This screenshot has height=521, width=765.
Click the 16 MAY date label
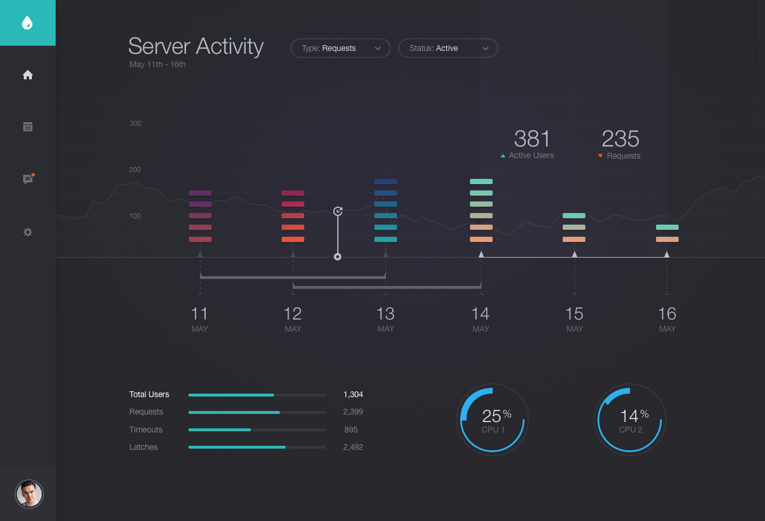(667, 319)
